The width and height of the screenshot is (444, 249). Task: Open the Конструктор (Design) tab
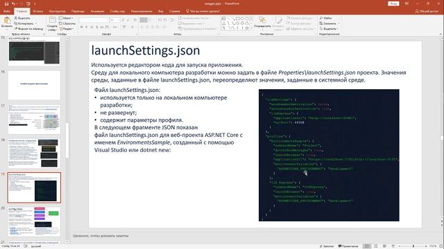[57, 11]
